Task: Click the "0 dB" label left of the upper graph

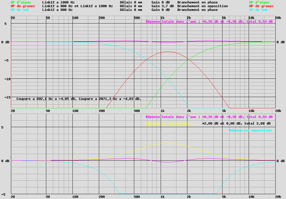Action: pos(5,42)
